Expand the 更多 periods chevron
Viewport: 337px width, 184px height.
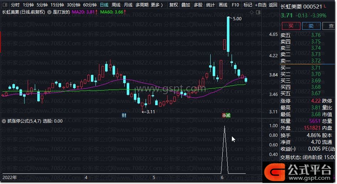[162, 5]
